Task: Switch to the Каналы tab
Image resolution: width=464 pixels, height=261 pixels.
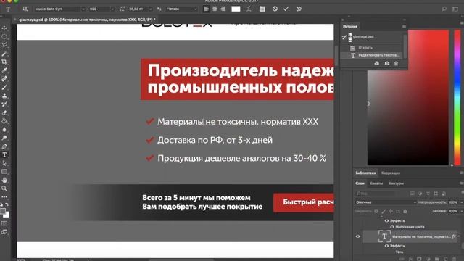Action: click(x=376, y=183)
